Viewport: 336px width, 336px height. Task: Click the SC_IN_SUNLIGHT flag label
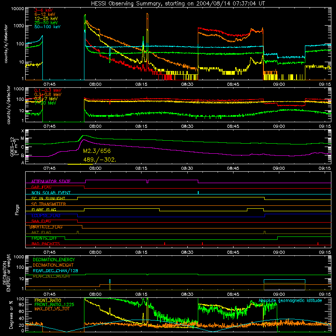click(48, 198)
